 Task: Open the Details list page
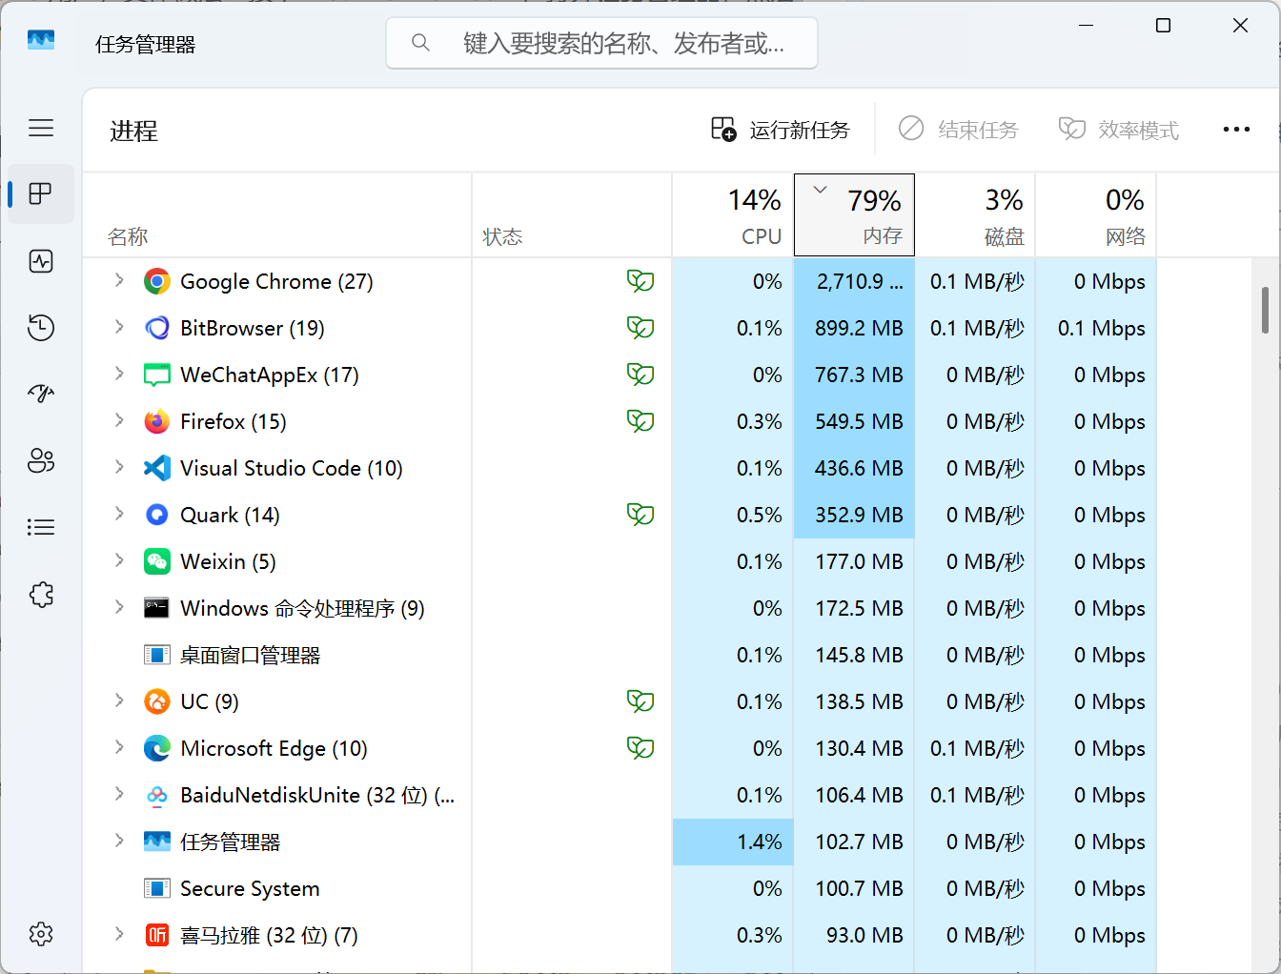[x=41, y=527]
